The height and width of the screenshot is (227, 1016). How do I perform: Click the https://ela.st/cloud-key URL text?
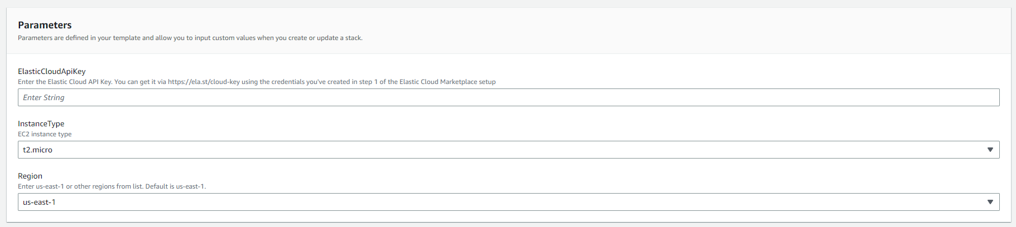204,82
